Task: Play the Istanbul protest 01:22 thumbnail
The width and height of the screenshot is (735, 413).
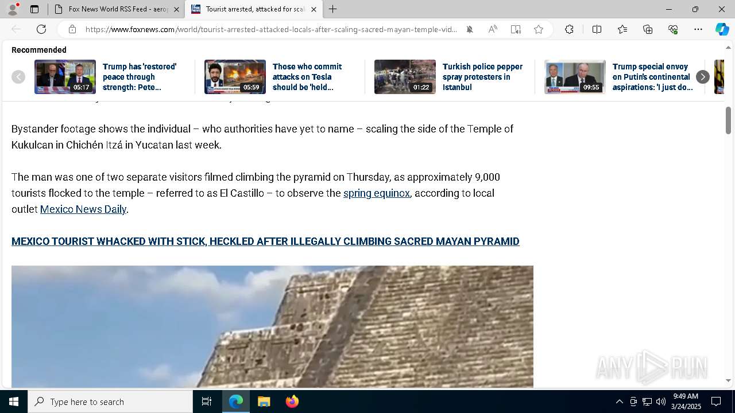Action: (x=405, y=77)
